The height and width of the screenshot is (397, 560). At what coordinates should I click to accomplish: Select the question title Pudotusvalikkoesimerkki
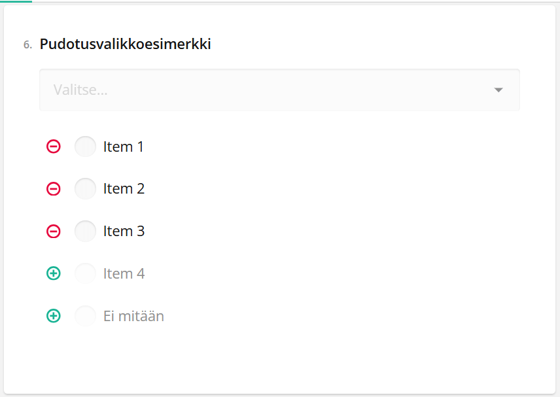pyautogui.click(x=125, y=44)
